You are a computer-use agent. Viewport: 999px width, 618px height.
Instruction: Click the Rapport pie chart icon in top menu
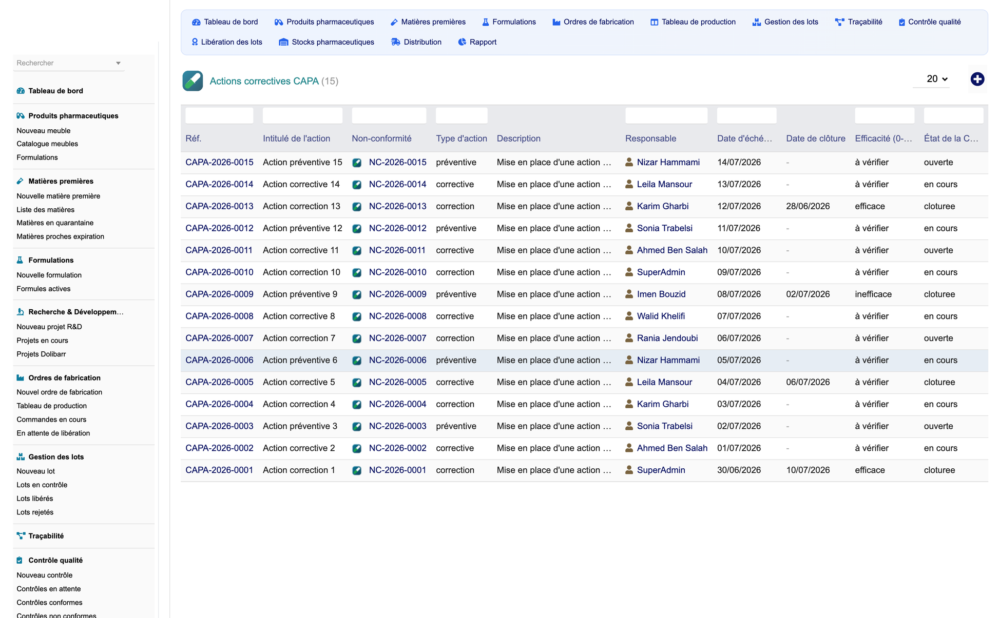(x=462, y=42)
